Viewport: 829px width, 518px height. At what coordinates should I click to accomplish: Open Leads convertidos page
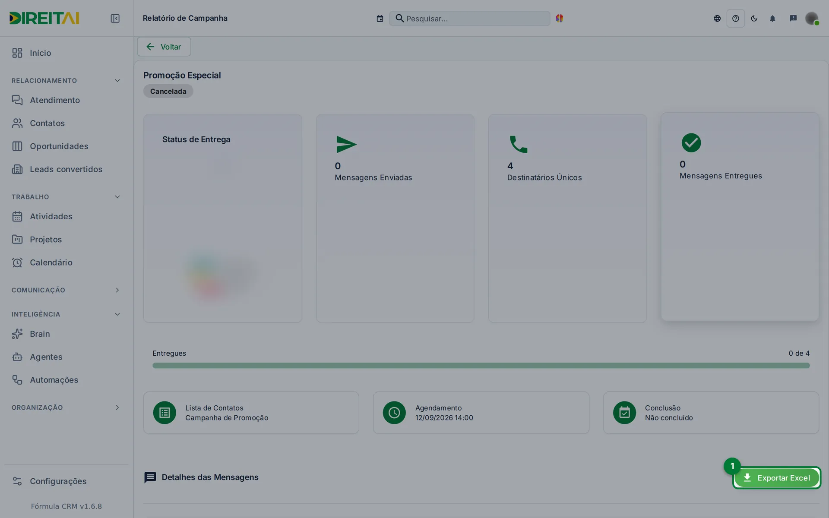click(x=66, y=169)
